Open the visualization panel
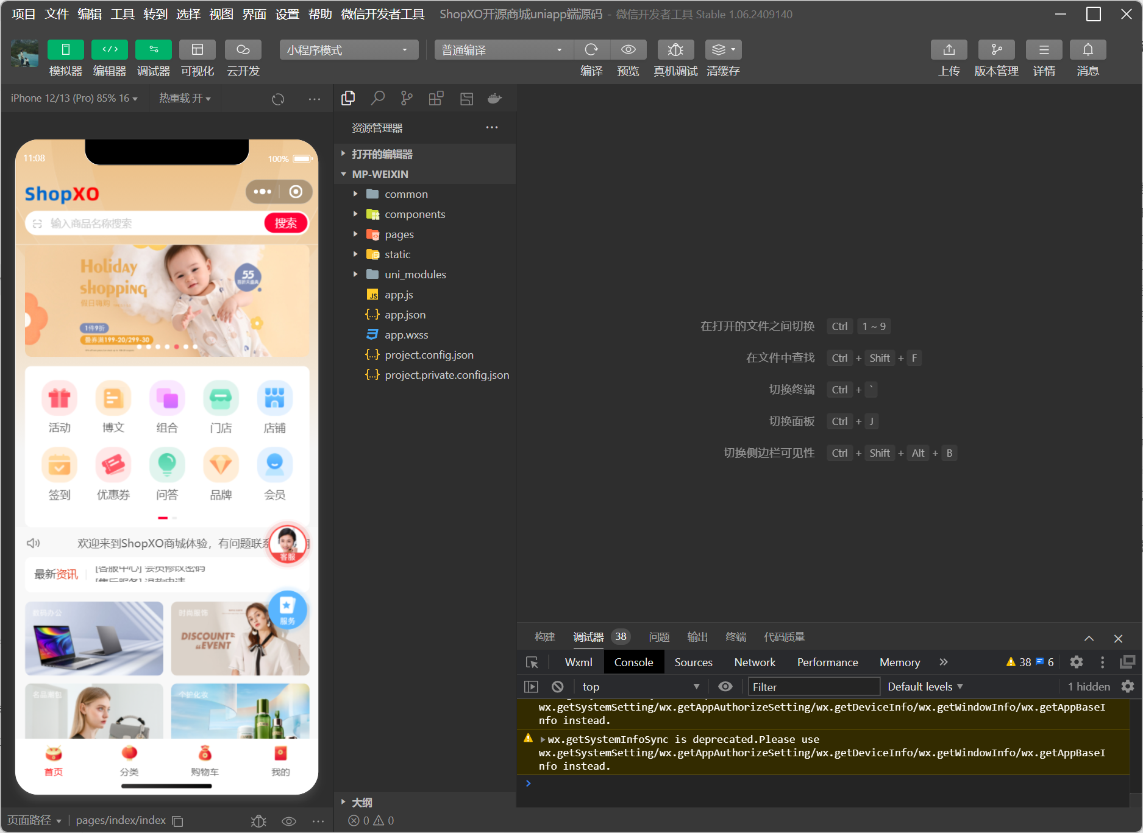1143x833 pixels. click(x=198, y=50)
